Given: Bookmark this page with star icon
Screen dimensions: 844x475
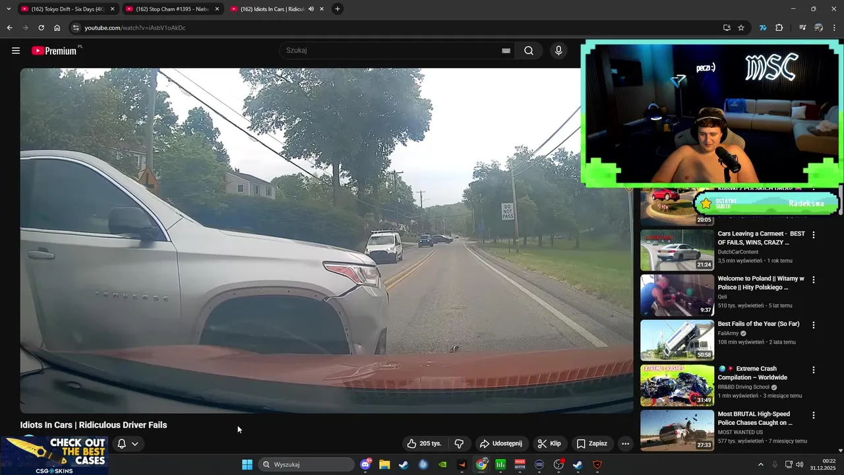Looking at the screenshot, I should coord(741,28).
